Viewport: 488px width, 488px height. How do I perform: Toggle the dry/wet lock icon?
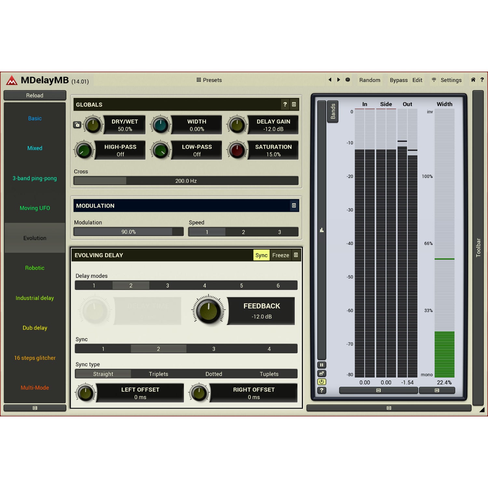(x=77, y=125)
